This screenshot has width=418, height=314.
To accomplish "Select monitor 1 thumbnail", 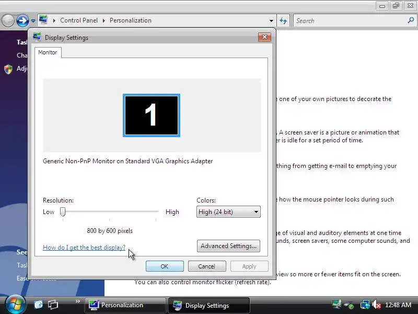I will 152,115.
